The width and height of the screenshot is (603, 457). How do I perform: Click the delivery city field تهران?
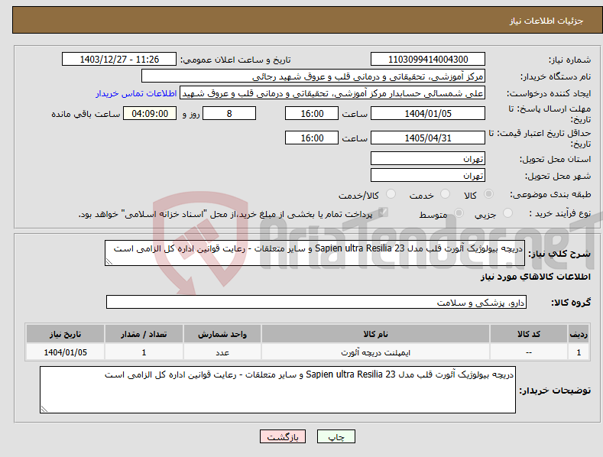point(428,176)
